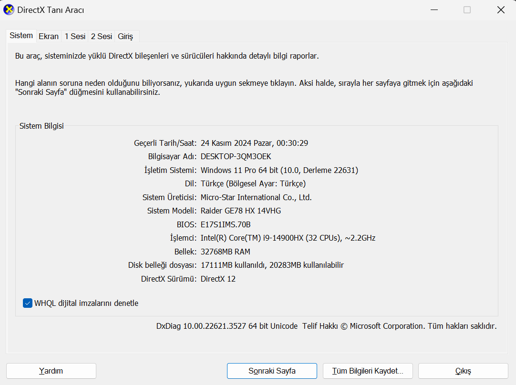Click the Sistem Bilgisi group label
This screenshot has width=516, height=385.
(x=41, y=126)
